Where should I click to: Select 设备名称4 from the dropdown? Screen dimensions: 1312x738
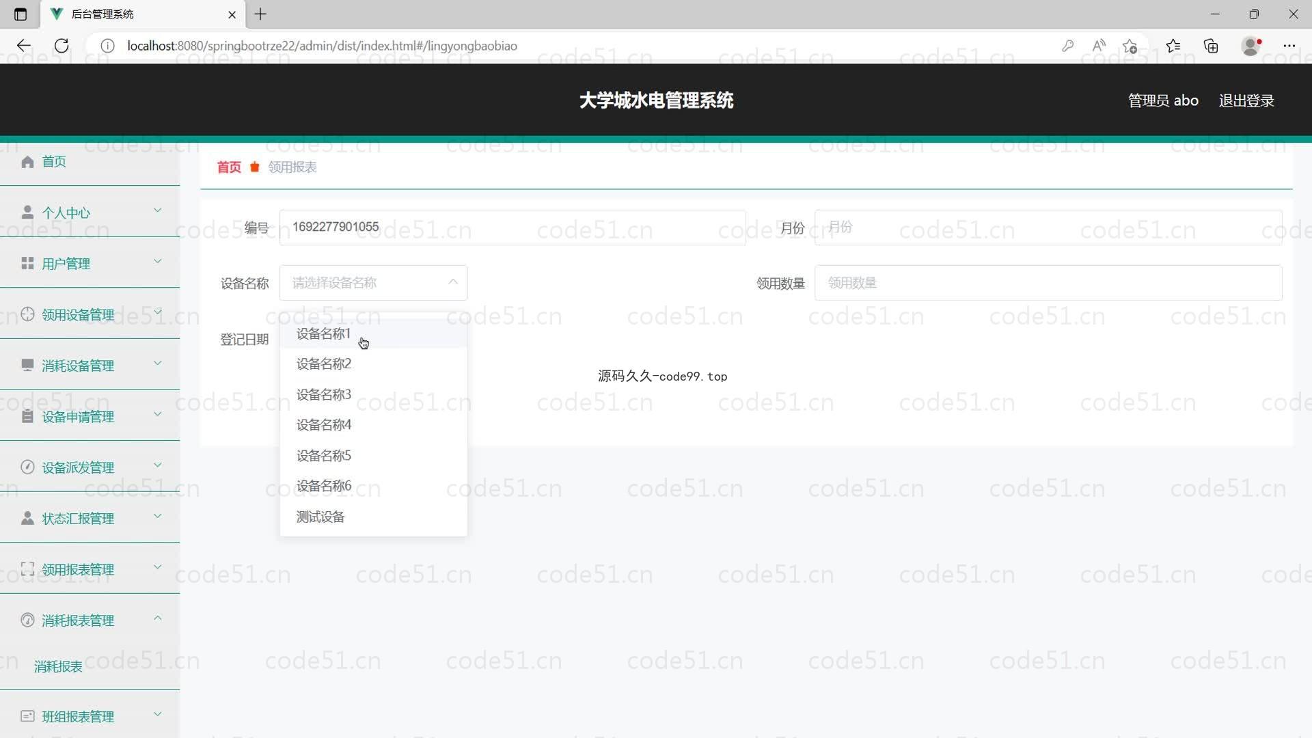(373, 424)
